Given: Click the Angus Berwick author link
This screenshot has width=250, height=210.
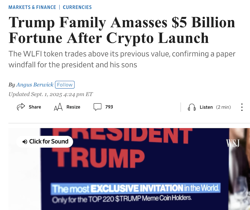Looking at the screenshot, I should [35, 84].
